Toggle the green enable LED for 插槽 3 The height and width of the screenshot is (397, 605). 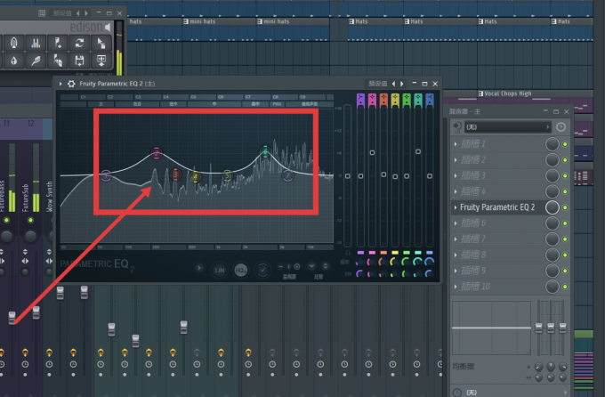coord(565,175)
